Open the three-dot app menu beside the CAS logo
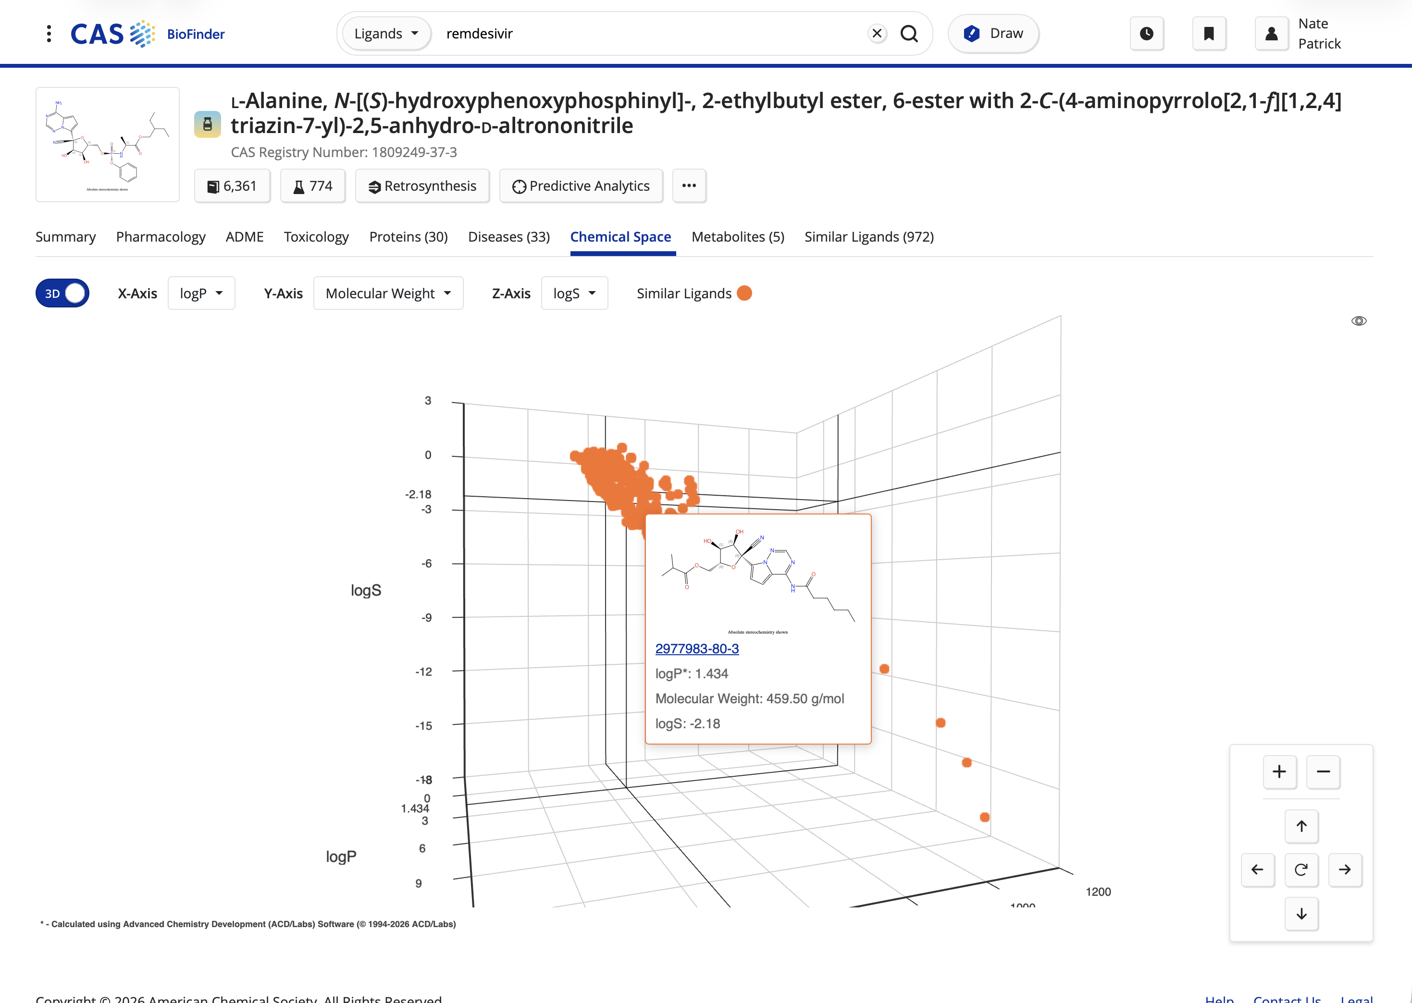The width and height of the screenshot is (1412, 1003). click(49, 33)
